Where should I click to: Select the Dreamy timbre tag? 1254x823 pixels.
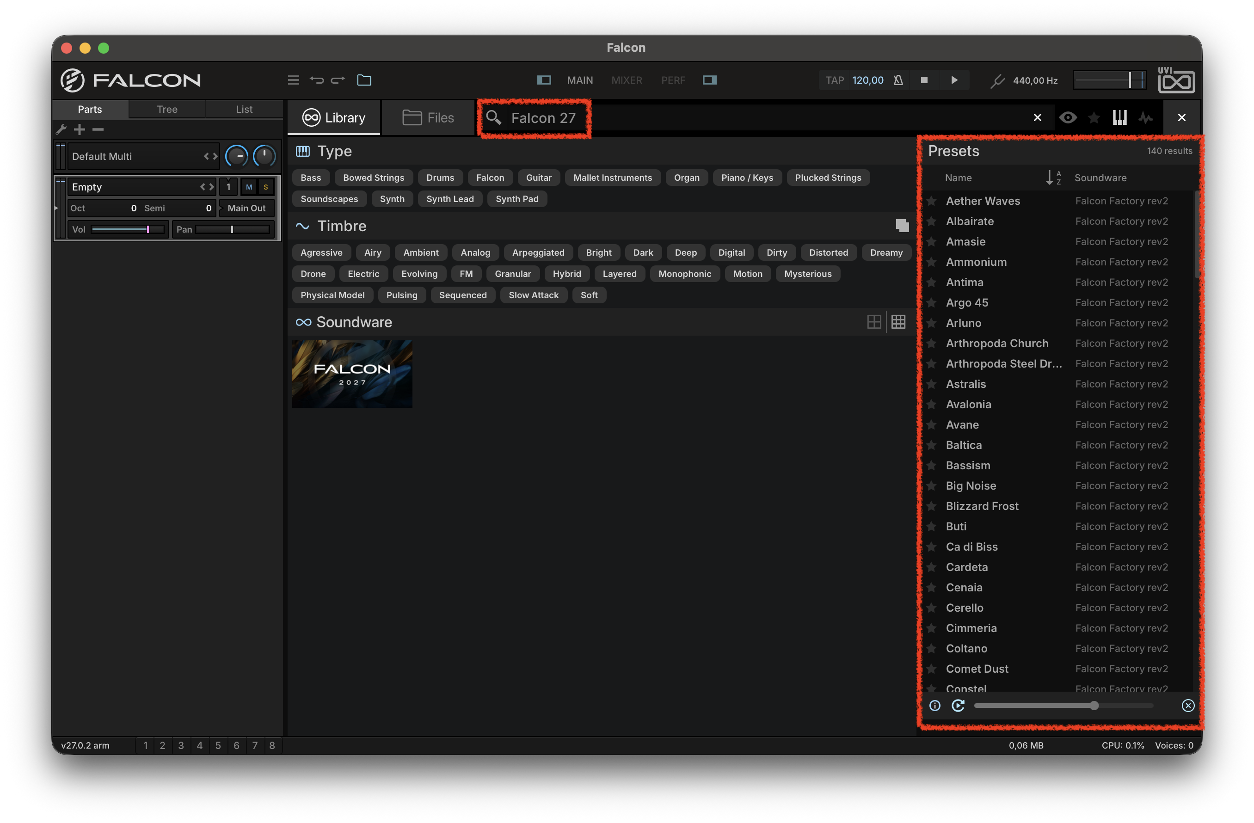tap(886, 252)
